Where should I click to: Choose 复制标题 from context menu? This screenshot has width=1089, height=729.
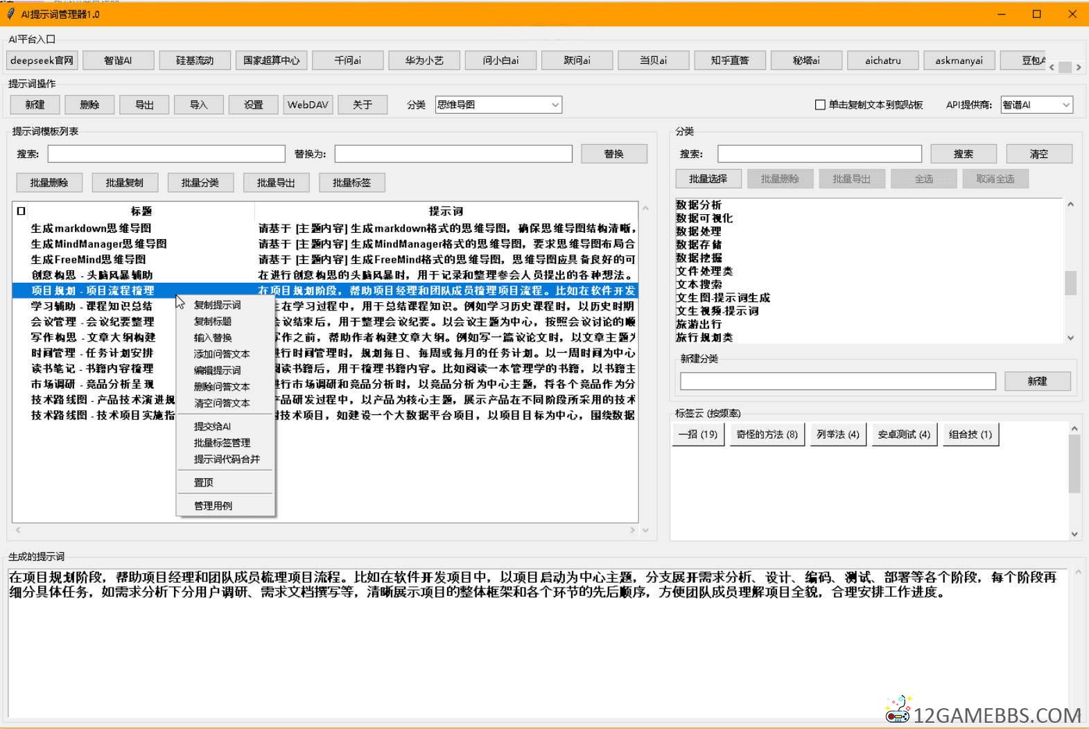[226, 322]
